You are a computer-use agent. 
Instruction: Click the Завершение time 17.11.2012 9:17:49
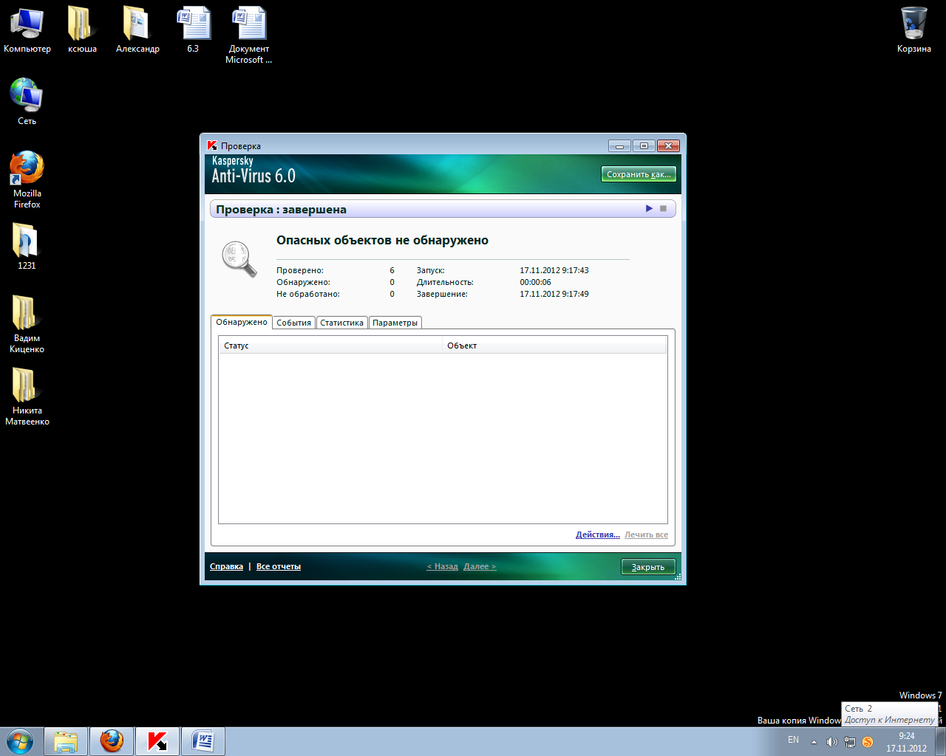click(554, 294)
